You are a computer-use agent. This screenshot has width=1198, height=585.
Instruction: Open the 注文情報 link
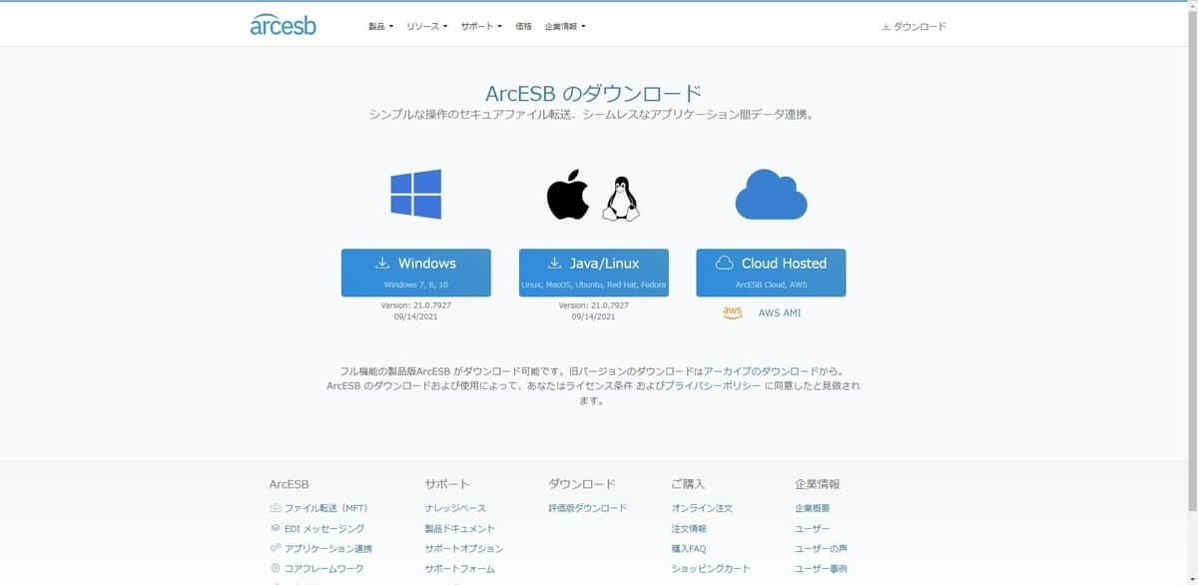click(x=689, y=528)
